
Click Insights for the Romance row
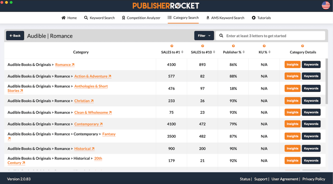[292, 64]
